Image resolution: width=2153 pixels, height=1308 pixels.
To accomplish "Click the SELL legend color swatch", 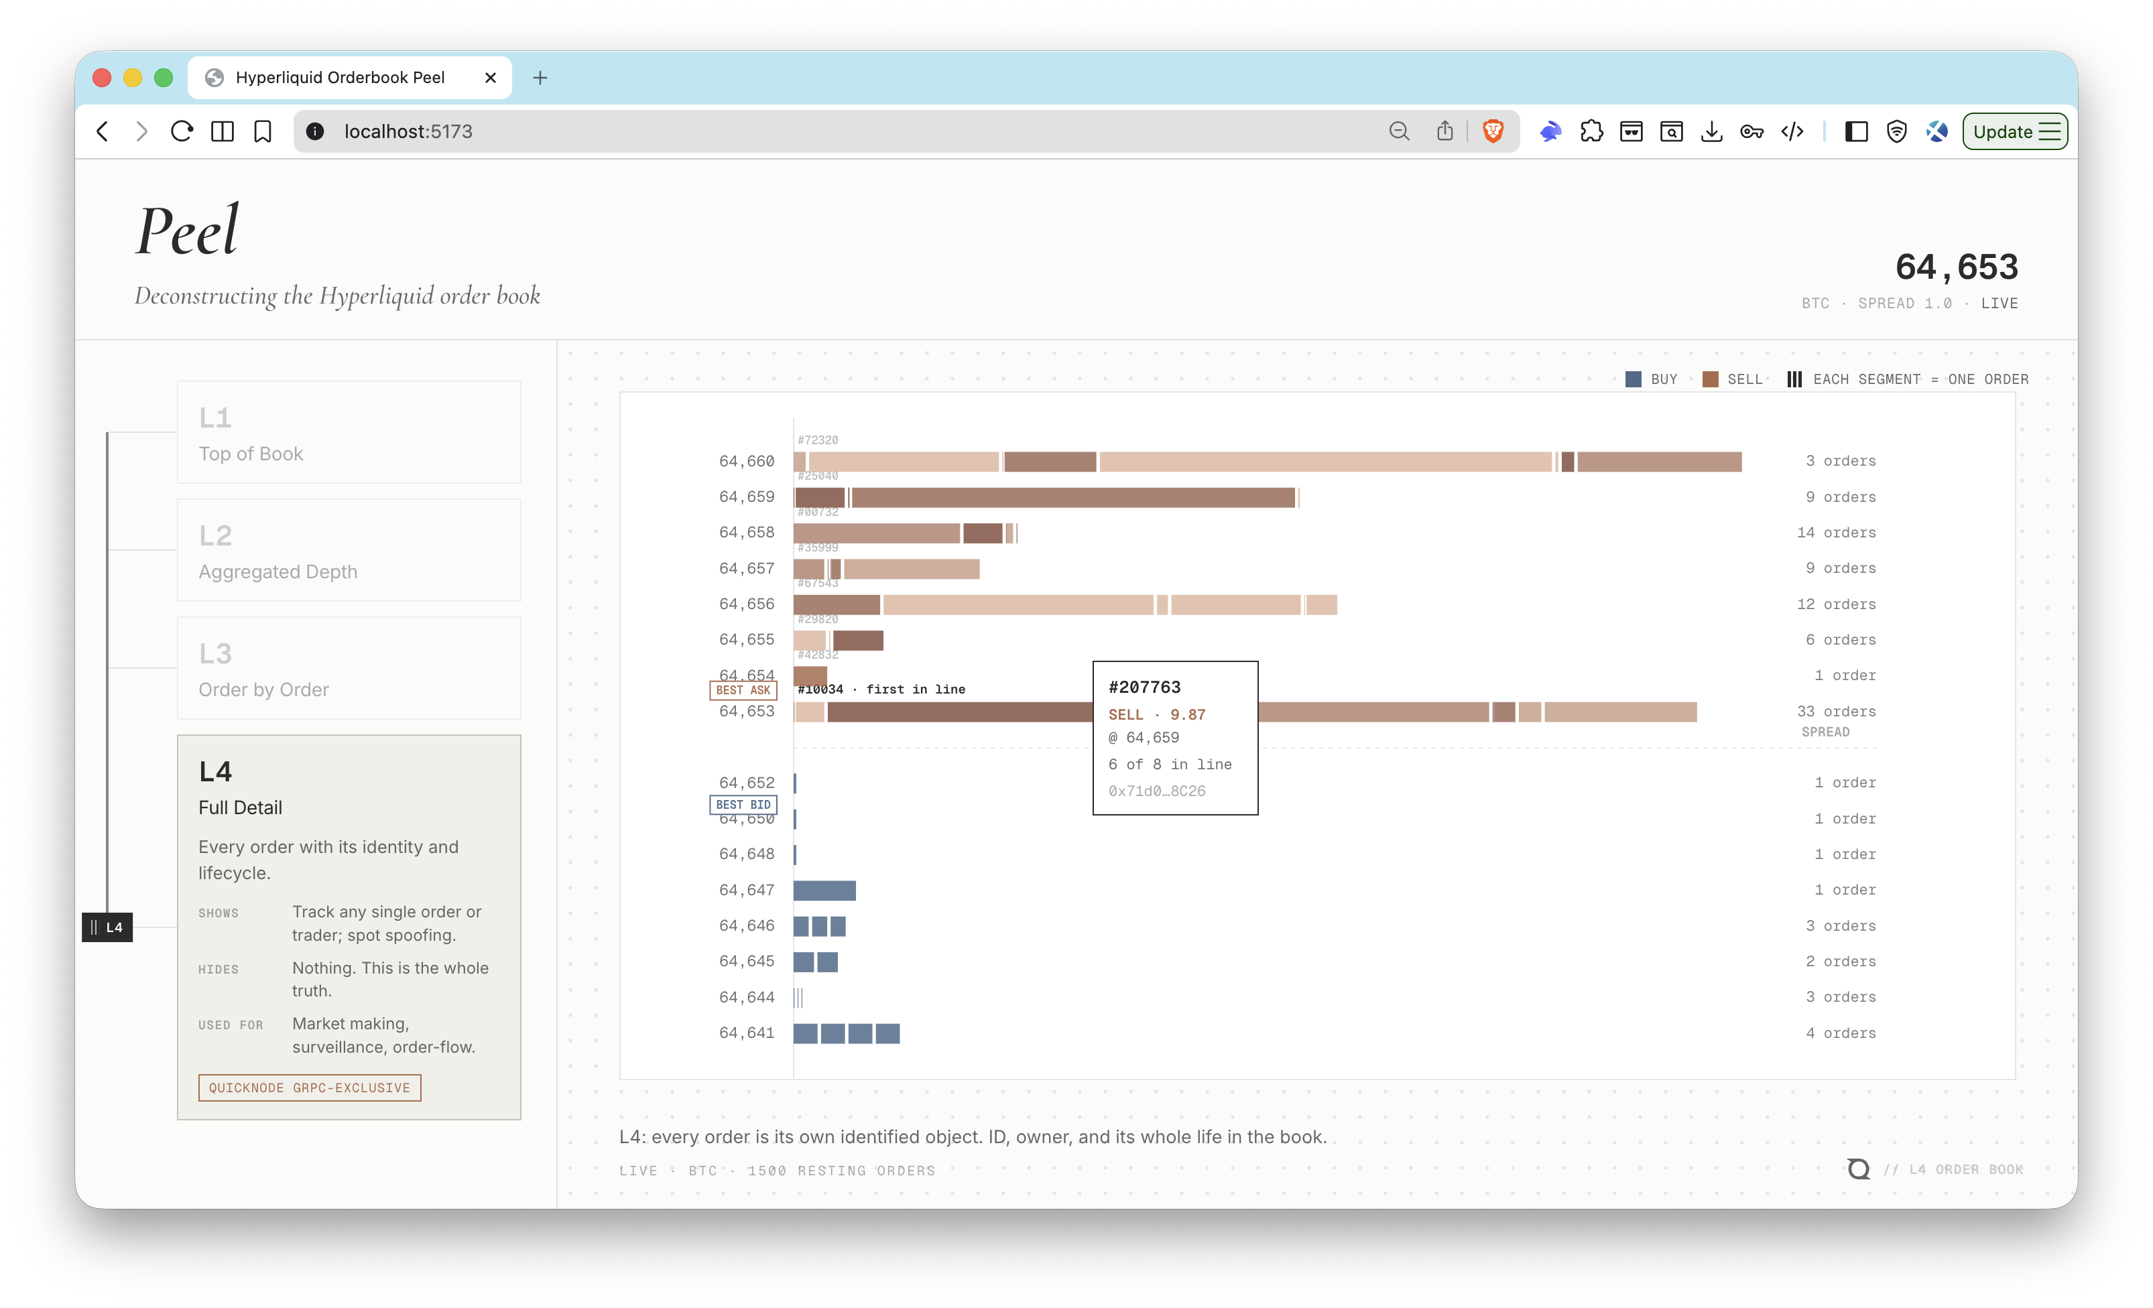I will click(x=1710, y=379).
